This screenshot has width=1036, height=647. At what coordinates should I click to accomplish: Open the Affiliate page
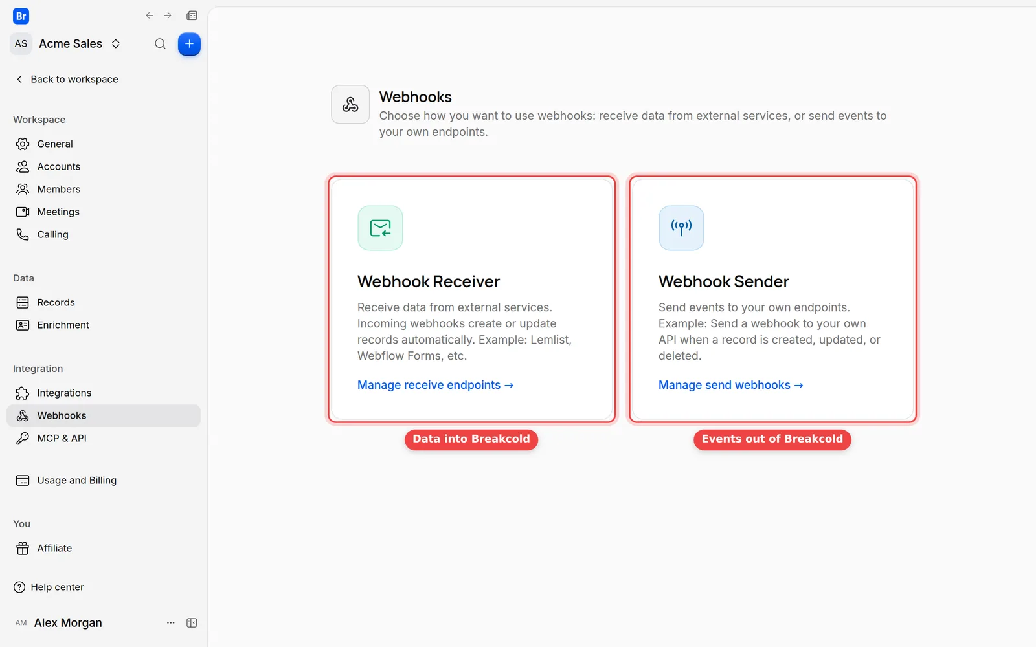pos(104,548)
